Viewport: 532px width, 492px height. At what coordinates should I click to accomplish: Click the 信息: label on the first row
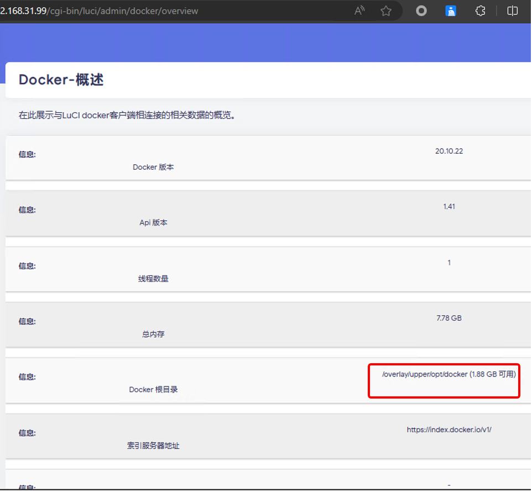click(x=27, y=154)
